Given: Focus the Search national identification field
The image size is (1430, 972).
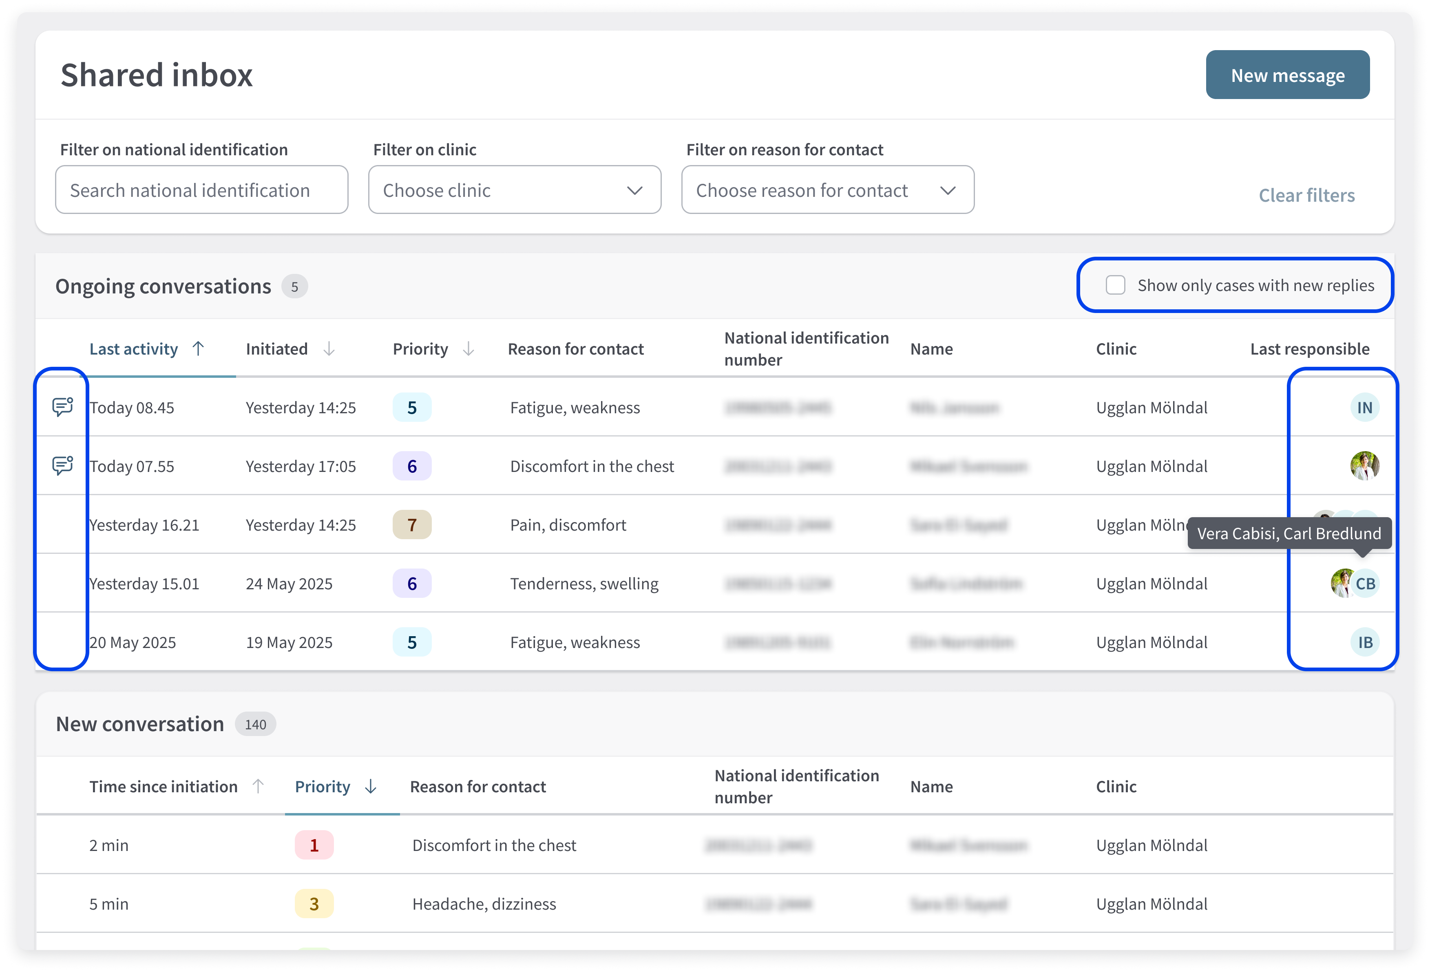Looking at the screenshot, I should pyautogui.click(x=202, y=190).
